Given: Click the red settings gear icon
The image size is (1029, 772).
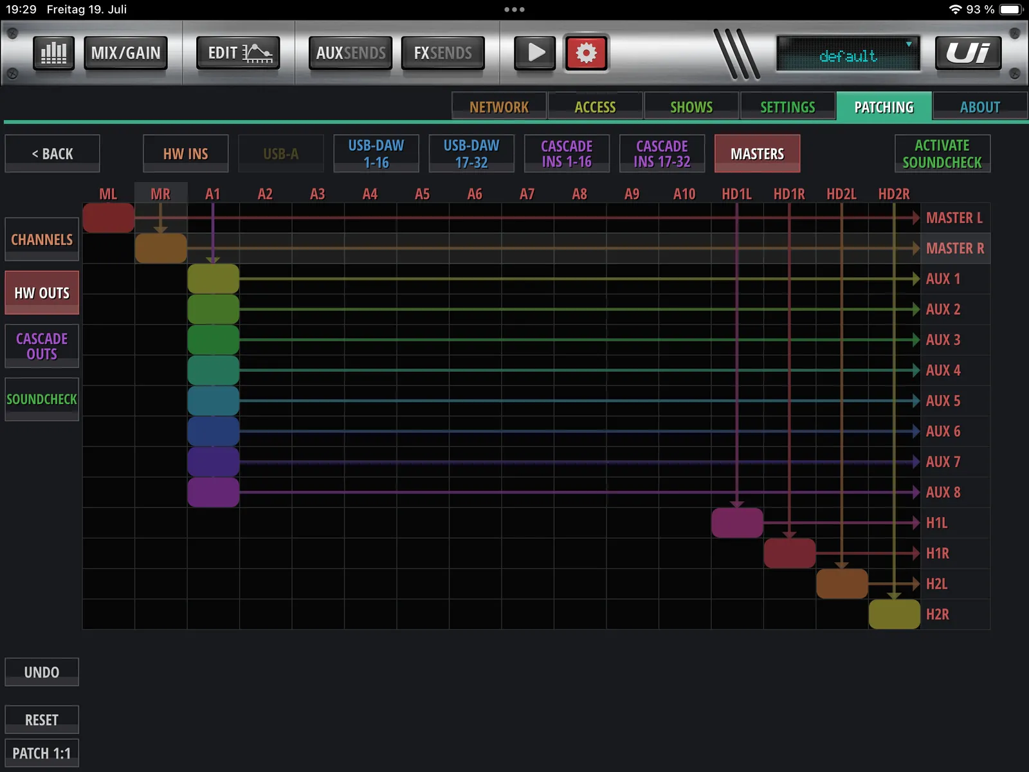Looking at the screenshot, I should point(586,53).
